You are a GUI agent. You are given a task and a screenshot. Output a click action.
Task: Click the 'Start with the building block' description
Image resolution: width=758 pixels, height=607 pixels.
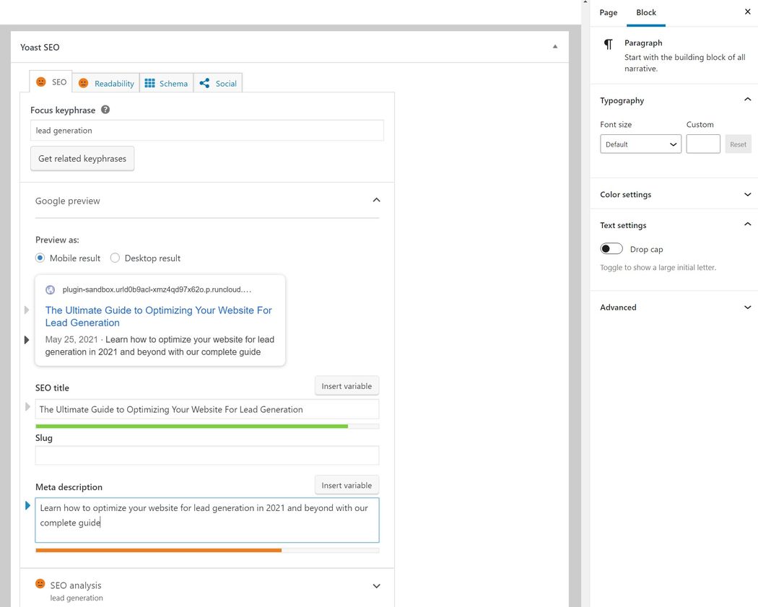[684, 63]
